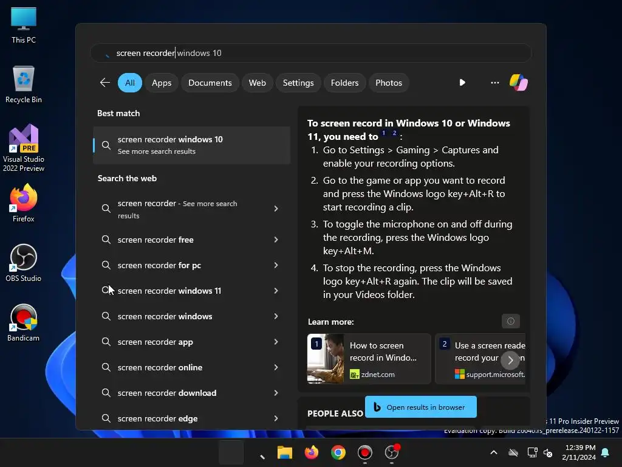The height and width of the screenshot is (467, 622).
Task: Launch Firefox from the desktop shortcut
Action: (x=24, y=203)
